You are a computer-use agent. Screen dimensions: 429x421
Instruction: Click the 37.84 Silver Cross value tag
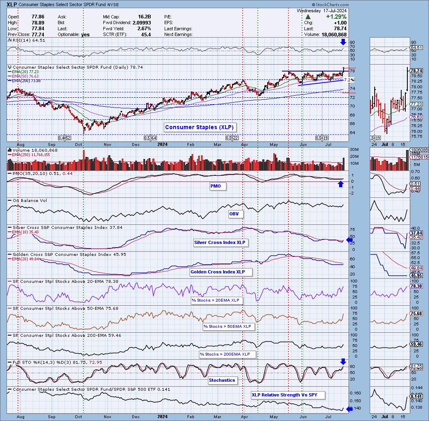(x=416, y=233)
